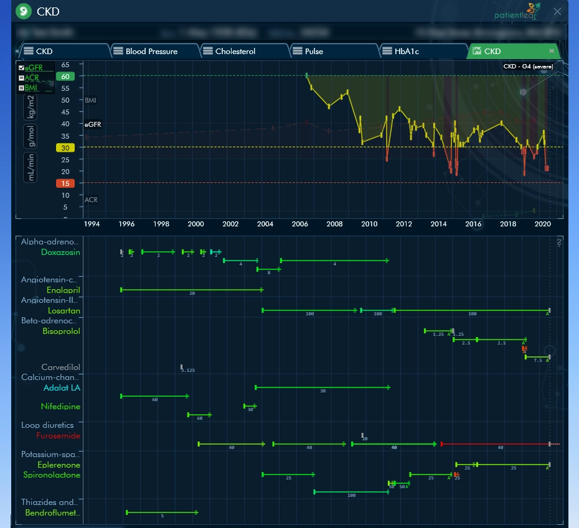Click the green leaf icon in the title bar
Viewport: 579px width, 528px height.
click(24, 11)
